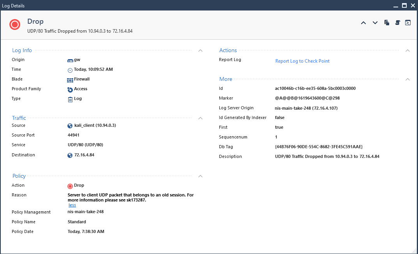Navigate to the next log entry
This screenshot has height=254, width=418.
pyautogui.click(x=375, y=23)
